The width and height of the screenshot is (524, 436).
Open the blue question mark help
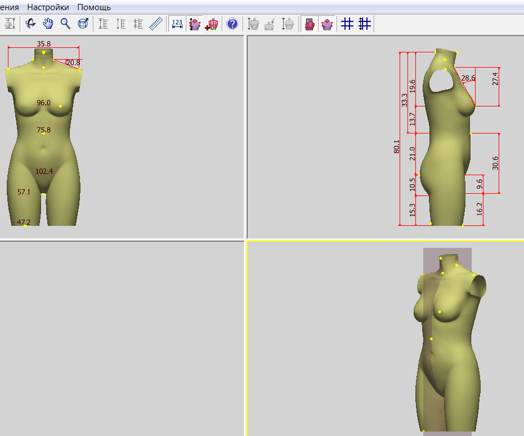pos(232,24)
